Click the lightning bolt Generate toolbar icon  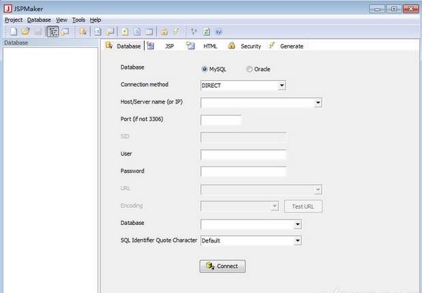point(176,31)
